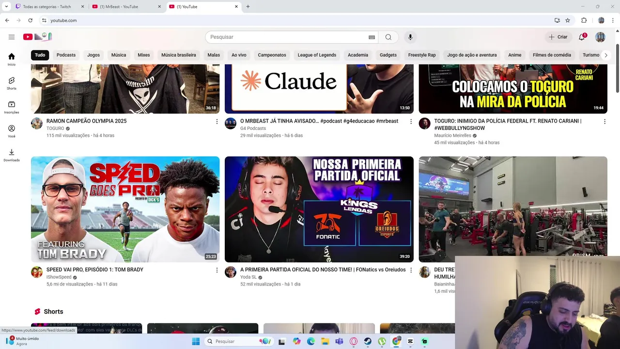Screen dimensions: 620x349
Task: Click the Criar button
Action: tap(558, 37)
